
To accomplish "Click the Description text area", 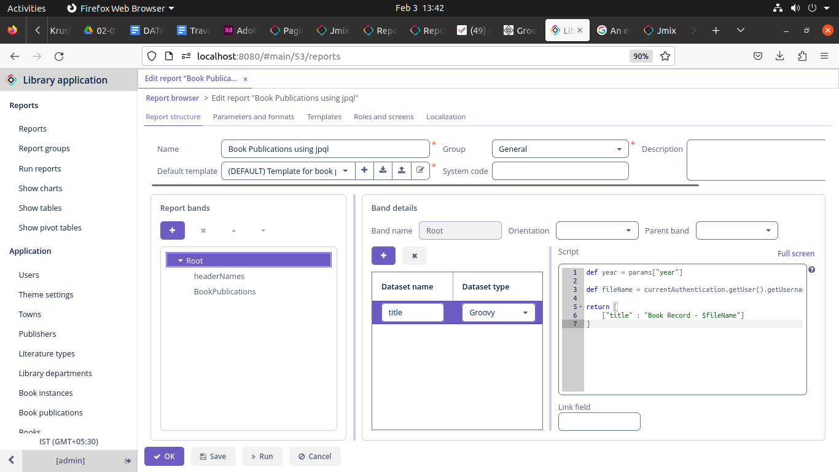I will click(x=756, y=160).
